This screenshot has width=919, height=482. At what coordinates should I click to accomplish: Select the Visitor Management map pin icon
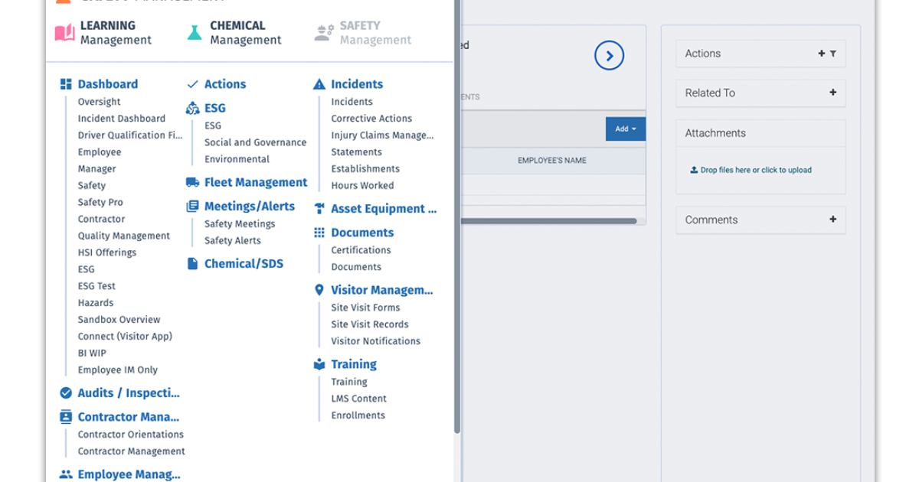[319, 291]
